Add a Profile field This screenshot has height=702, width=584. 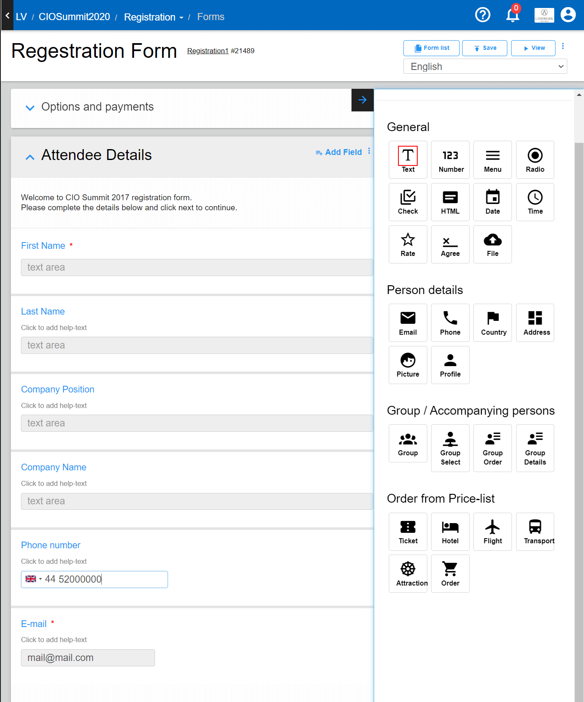point(450,365)
